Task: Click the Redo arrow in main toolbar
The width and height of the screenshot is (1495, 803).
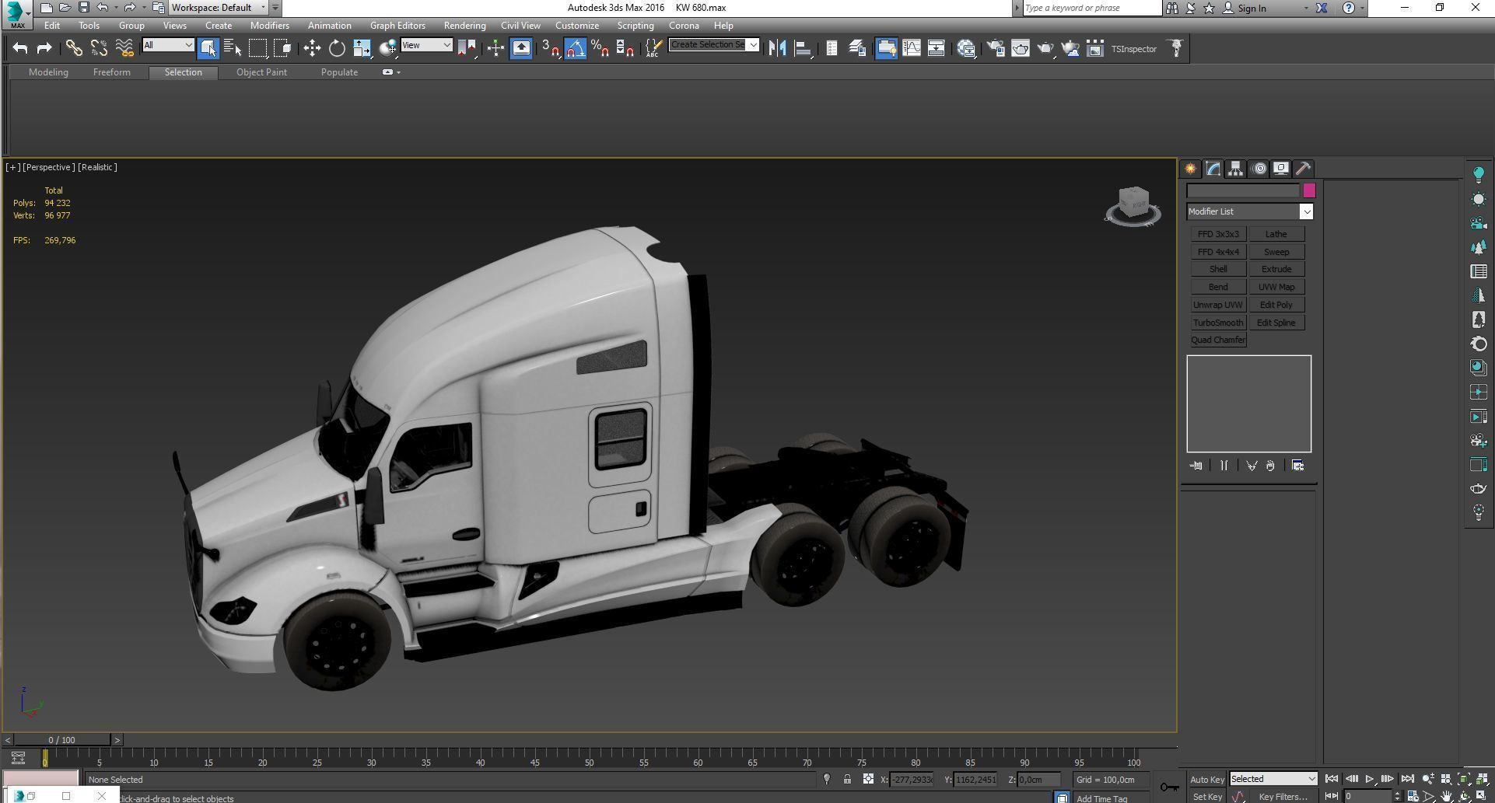Action: [44, 48]
